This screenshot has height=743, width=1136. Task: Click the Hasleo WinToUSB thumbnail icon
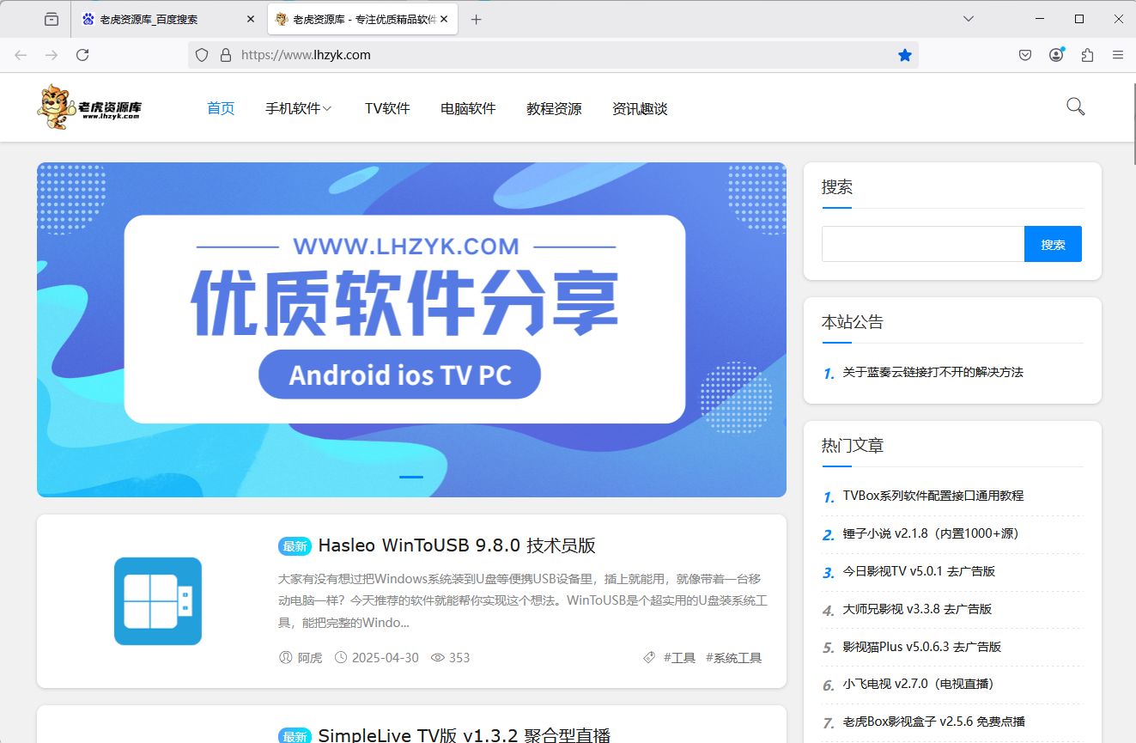[158, 601]
